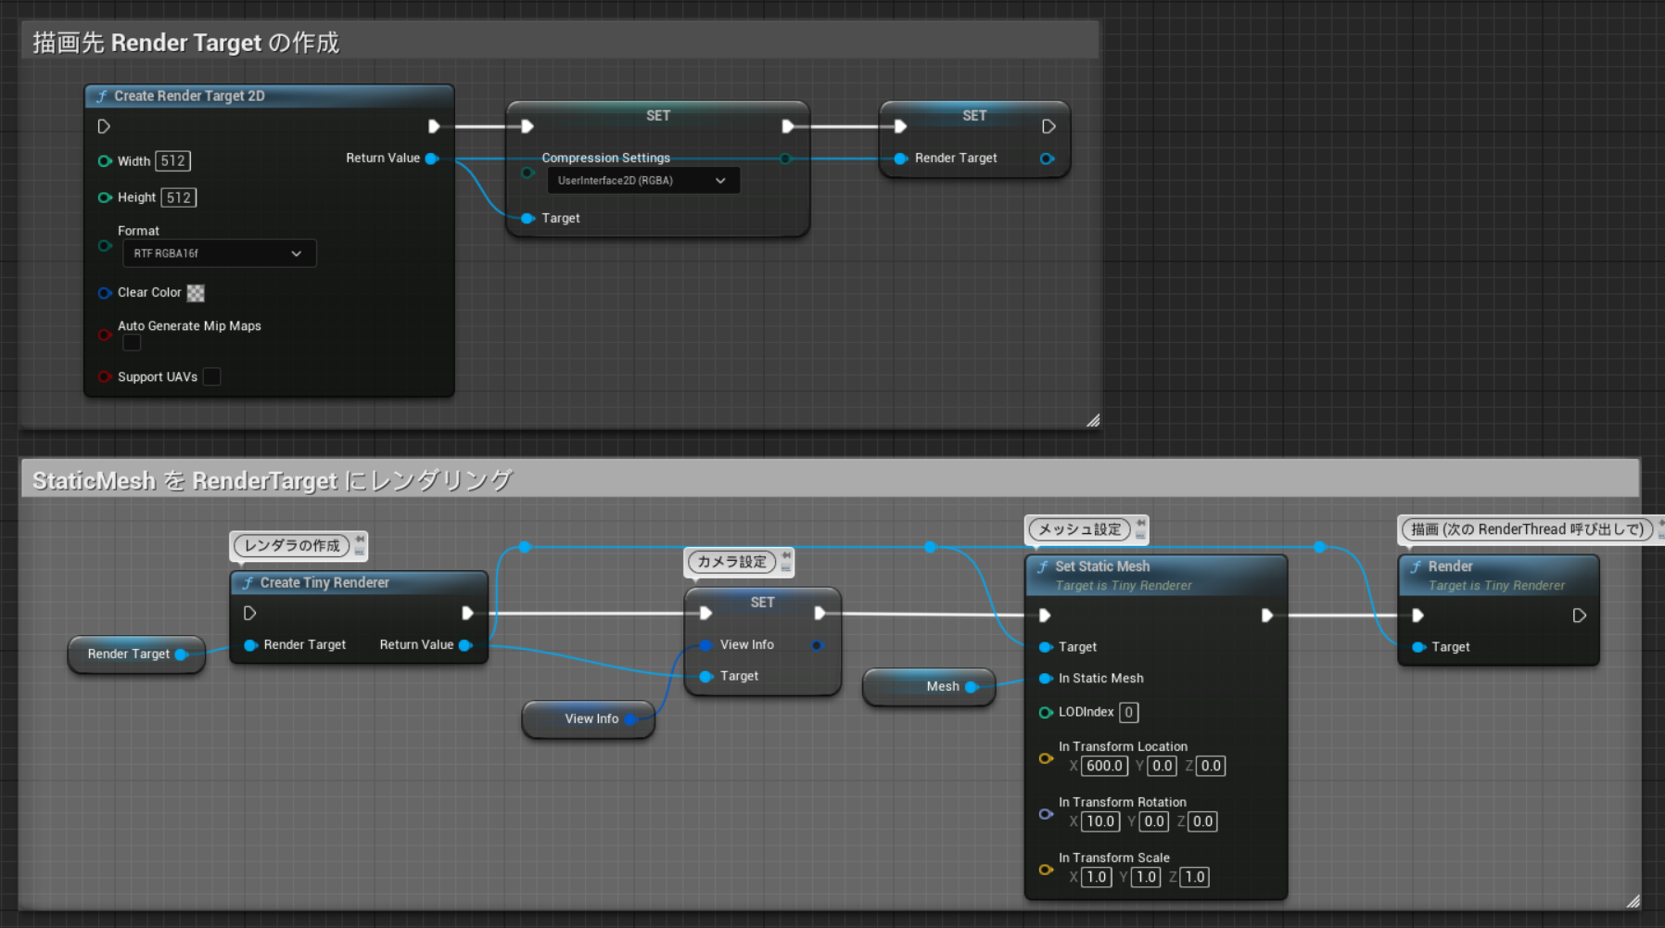Click the Return Value pin on Create Render Target 2D
Viewport: 1665px width, 928px height.
[x=431, y=158]
